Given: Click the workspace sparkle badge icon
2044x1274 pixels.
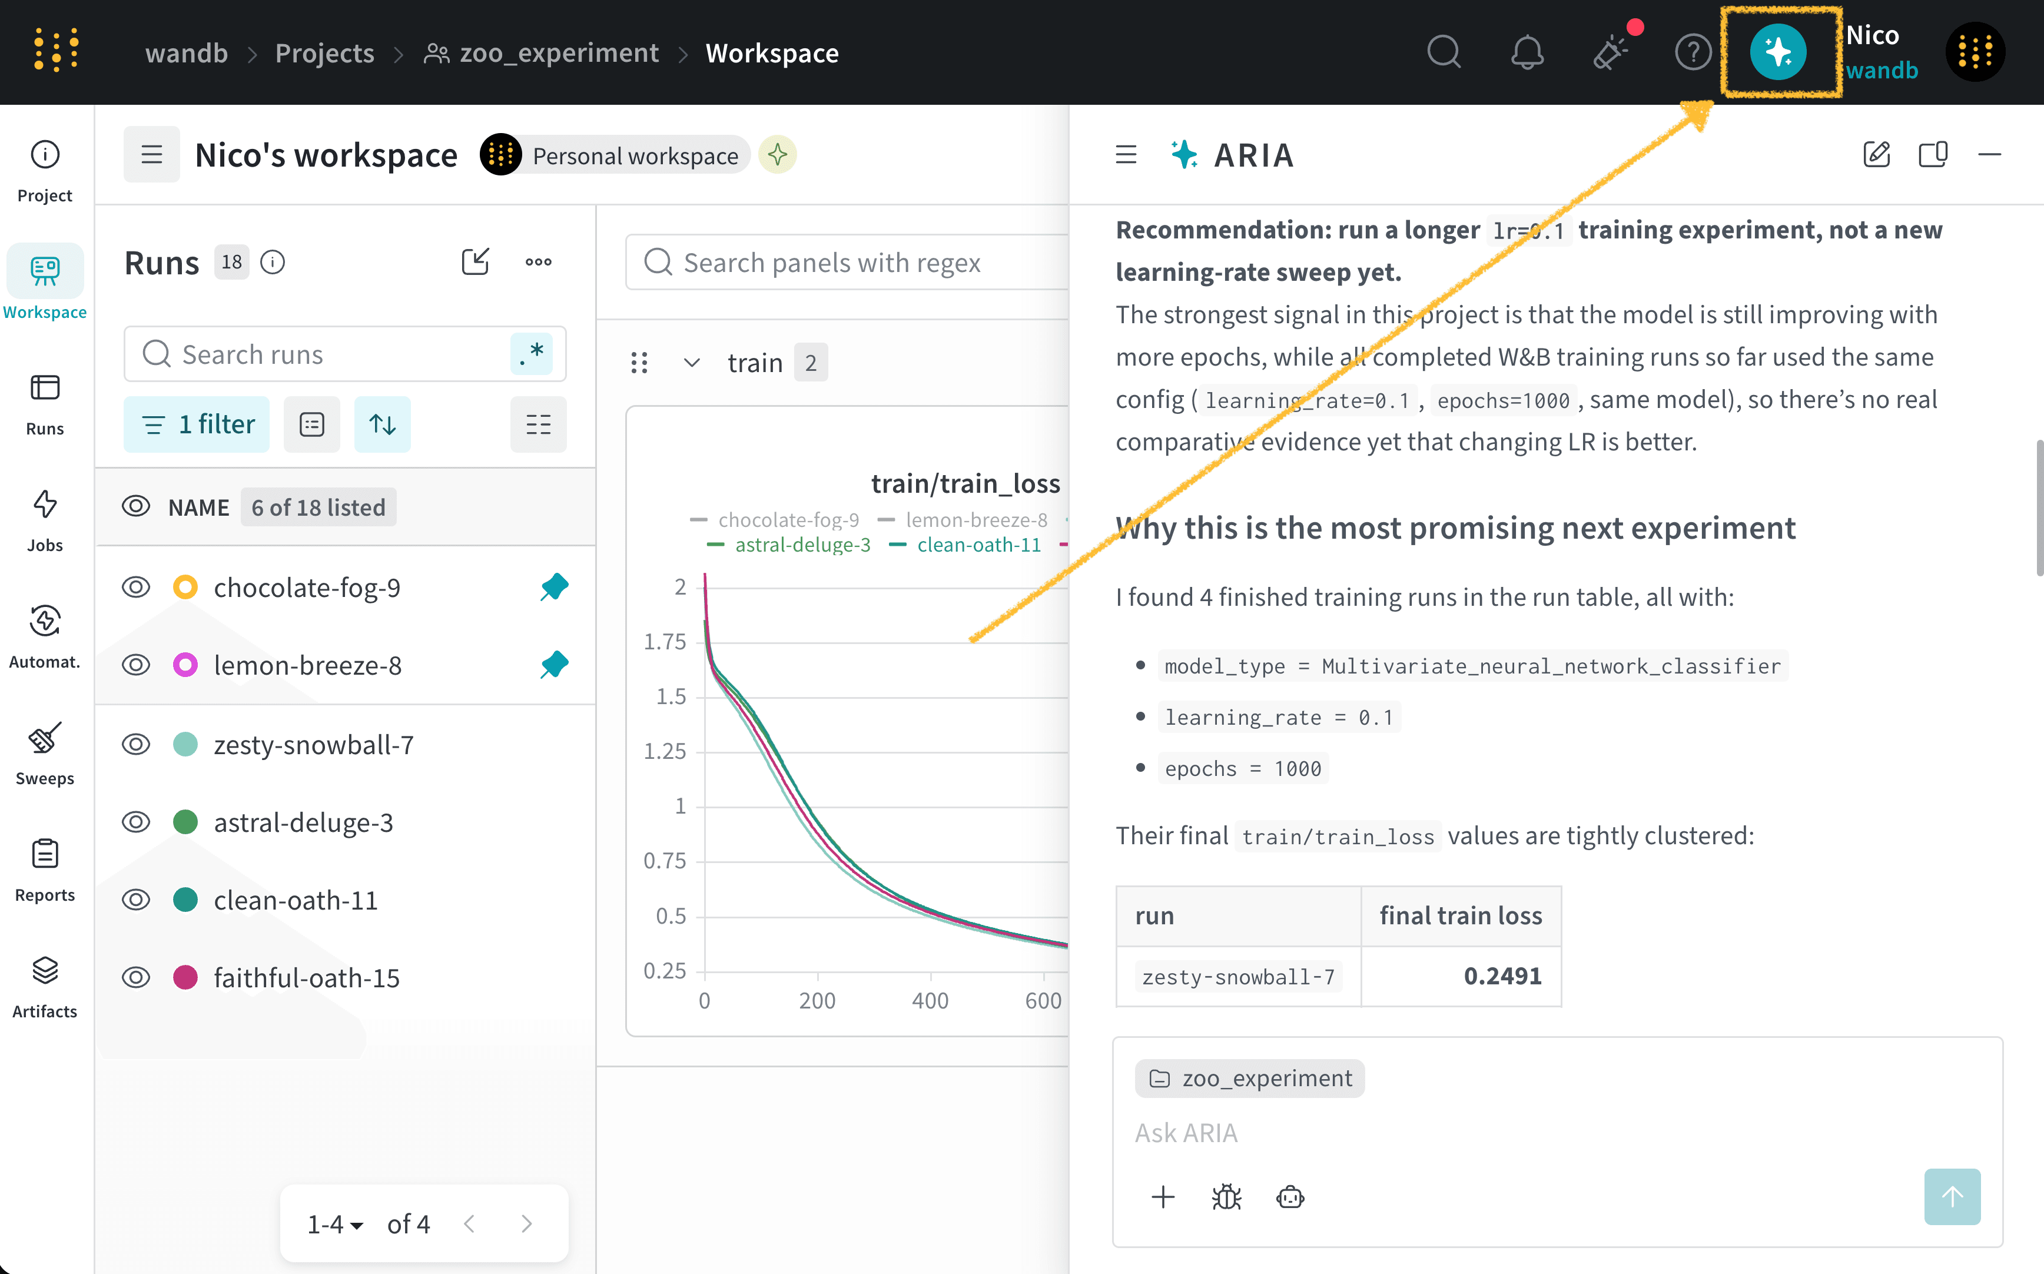Looking at the screenshot, I should pyautogui.click(x=778, y=155).
